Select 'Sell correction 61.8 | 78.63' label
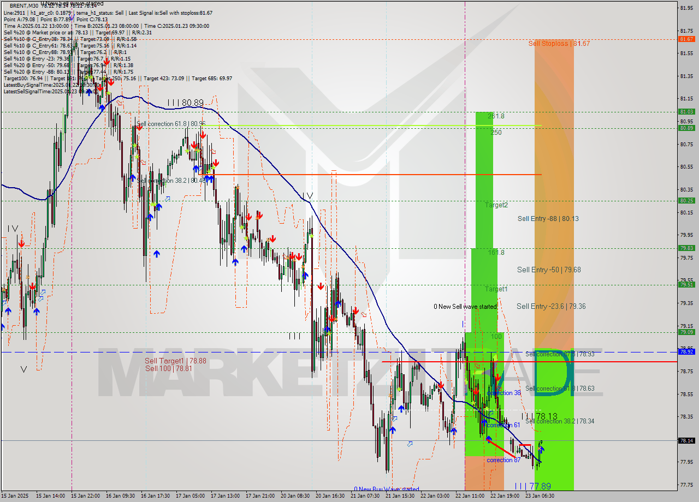This screenshot has width=699, height=502. click(x=560, y=389)
